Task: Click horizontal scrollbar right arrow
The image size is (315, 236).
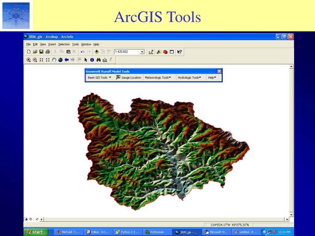Action: 287,219
